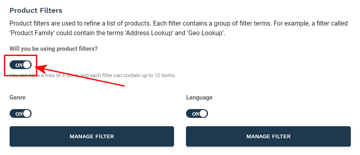Click the ON text inside the Genre switch

point(19,114)
